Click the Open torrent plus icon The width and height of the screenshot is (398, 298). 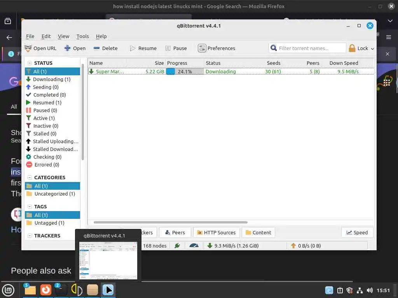pos(67,48)
